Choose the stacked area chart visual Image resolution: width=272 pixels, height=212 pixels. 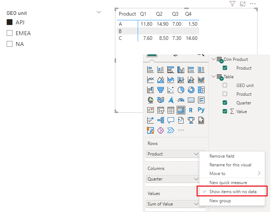pos(171,80)
